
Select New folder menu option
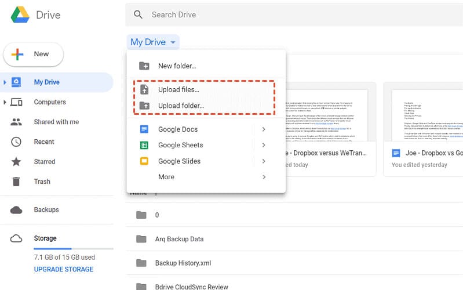[177, 66]
